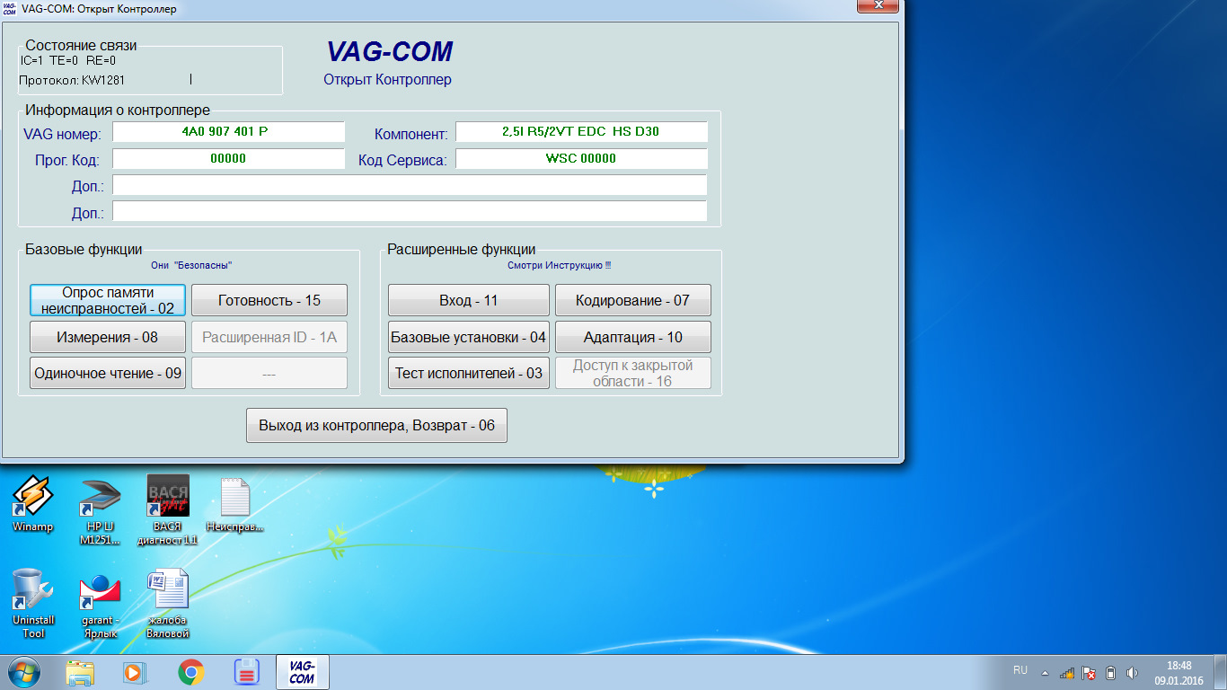Open HP LJ M1251 scanner shortcut
Screen dimensions: 1227x690
click(100, 510)
